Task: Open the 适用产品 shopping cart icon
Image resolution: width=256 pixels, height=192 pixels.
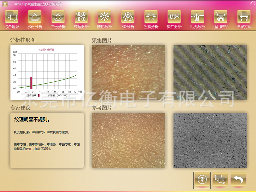Action: coord(221,17)
